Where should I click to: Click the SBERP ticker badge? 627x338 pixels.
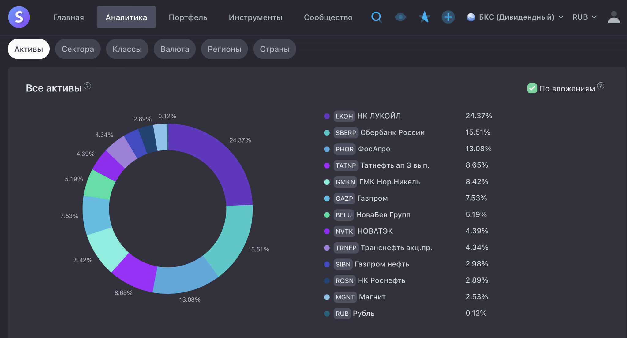point(346,133)
